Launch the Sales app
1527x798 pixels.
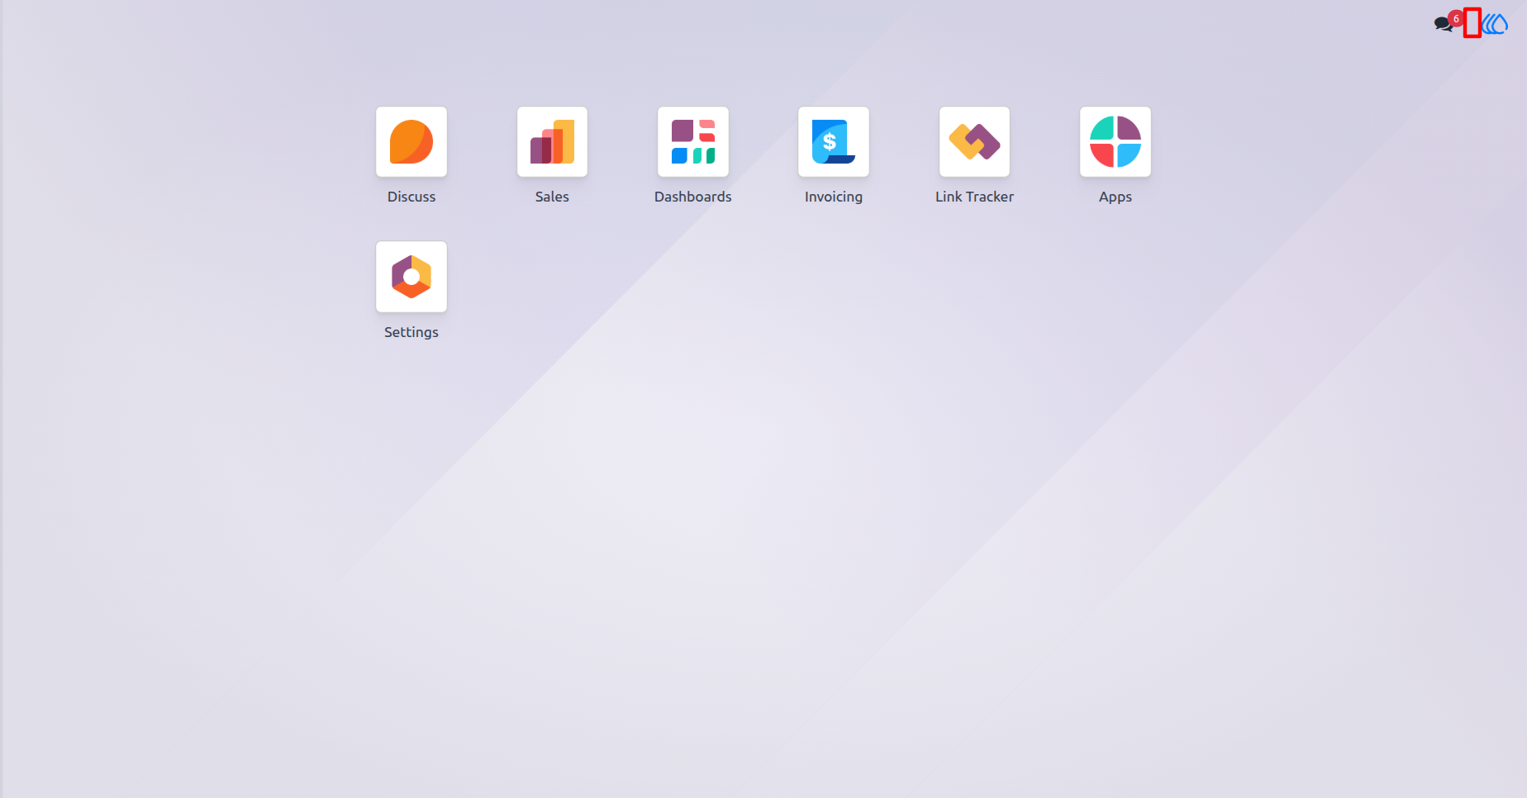(x=552, y=142)
